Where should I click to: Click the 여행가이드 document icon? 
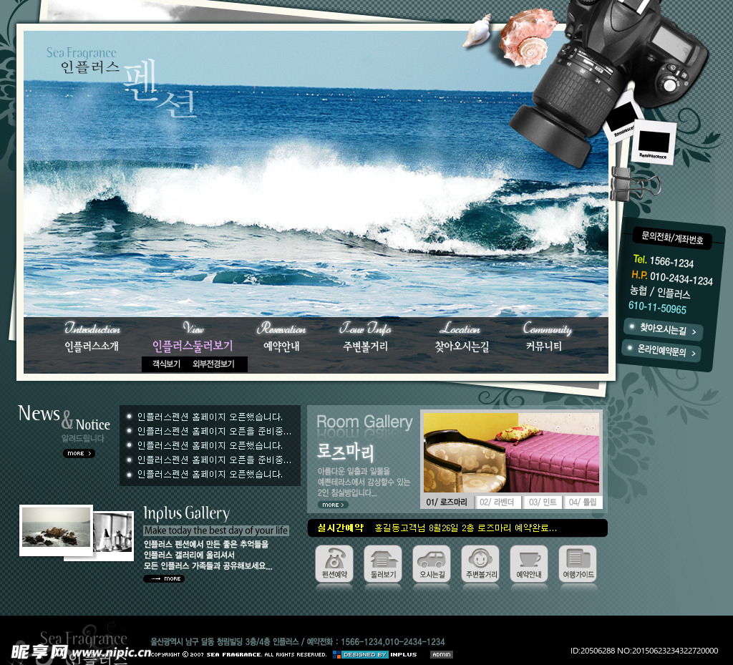[578, 563]
